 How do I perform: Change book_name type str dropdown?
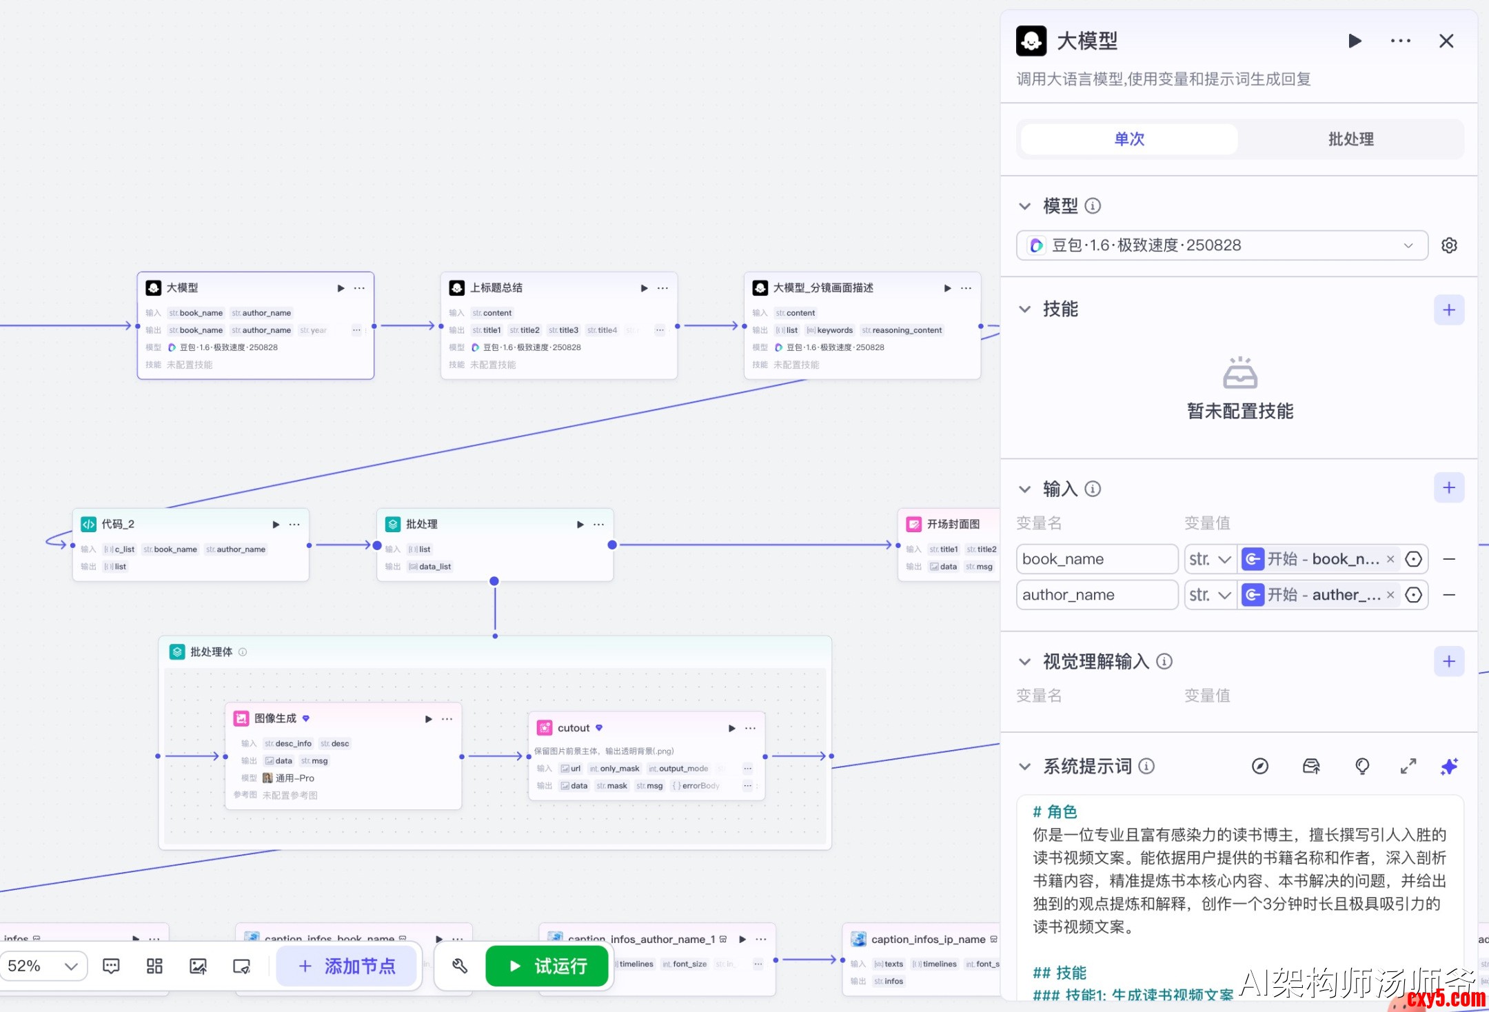(1209, 559)
